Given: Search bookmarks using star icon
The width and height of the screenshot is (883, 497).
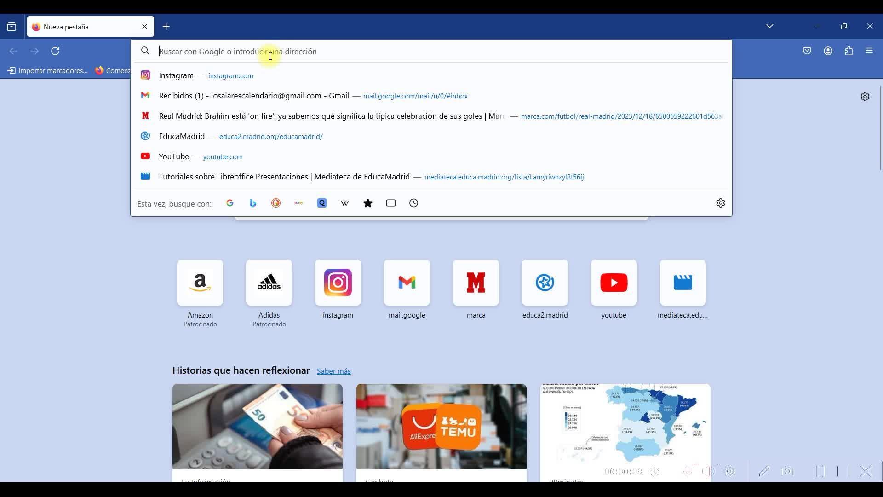Looking at the screenshot, I should [368, 203].
